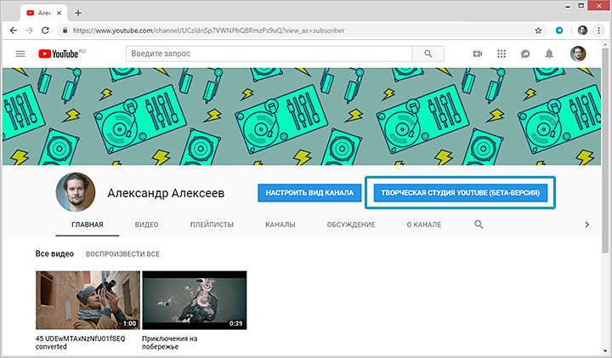Open Chrome's three-dot menu
This screenshot has width=612, height=358.
coord(600,30)
